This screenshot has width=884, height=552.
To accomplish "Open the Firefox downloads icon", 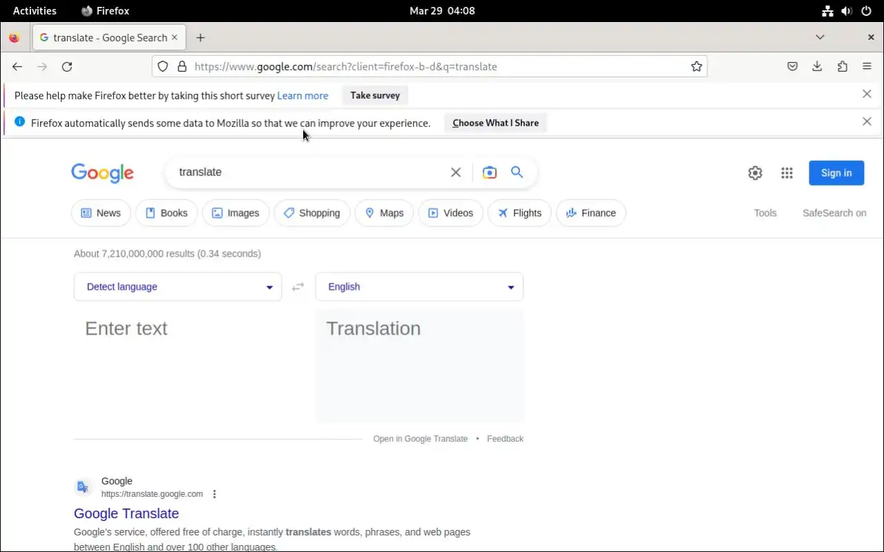I will 817,66.
